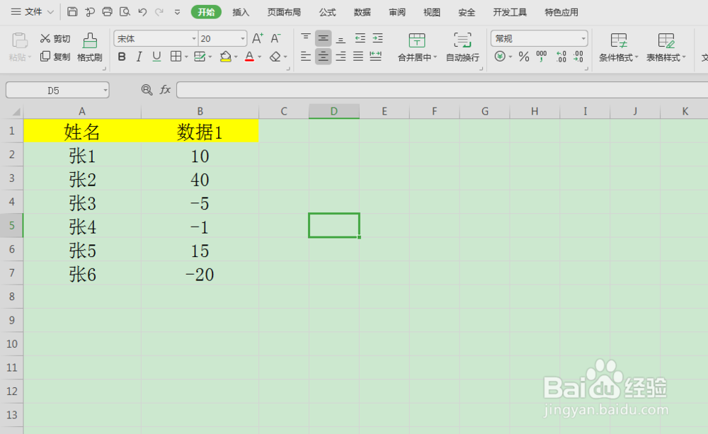The image size is (708, 434).
Task: Select row 7 header
Action: (x=12, y=273)
